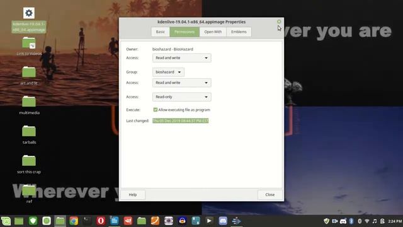Open the Others Access 'Read-only' dropdown
403x227 pixels.
pyautogui.click(x=182, y=97)
